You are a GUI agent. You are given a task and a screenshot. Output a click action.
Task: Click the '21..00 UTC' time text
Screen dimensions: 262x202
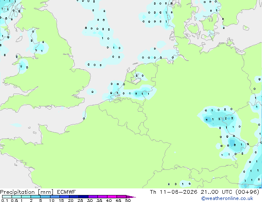[x=217, y=192]
